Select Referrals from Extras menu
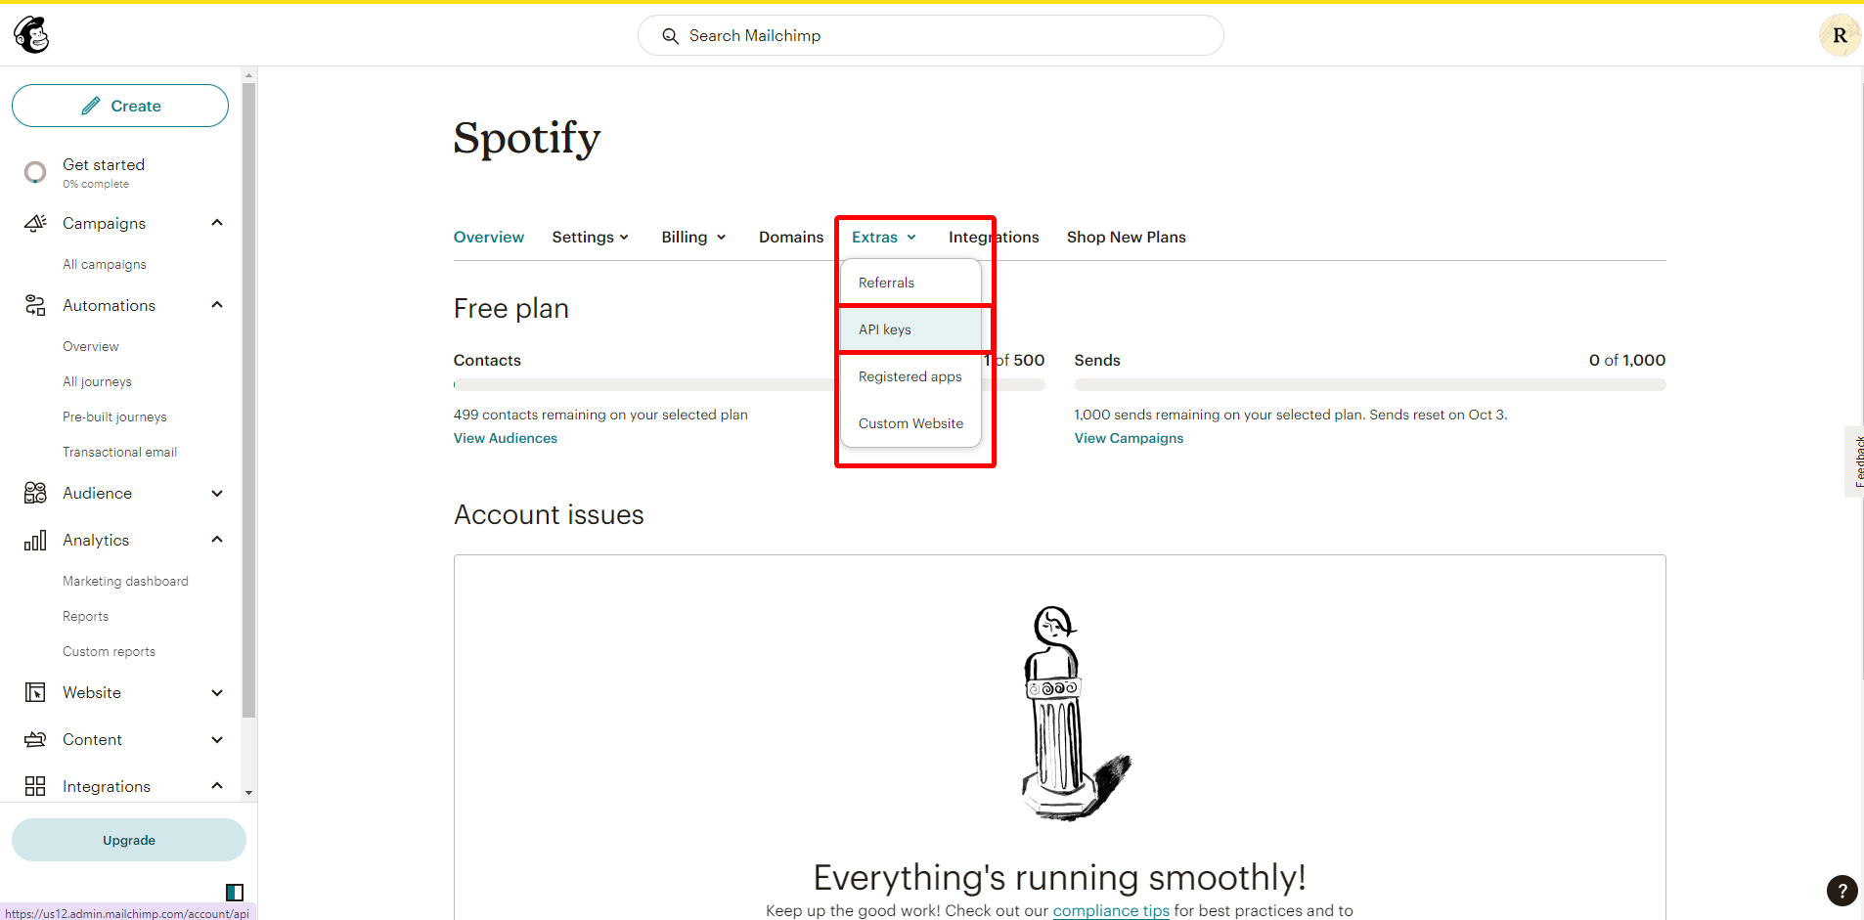This screenshot has width=1864, height=920. (910, 283)
